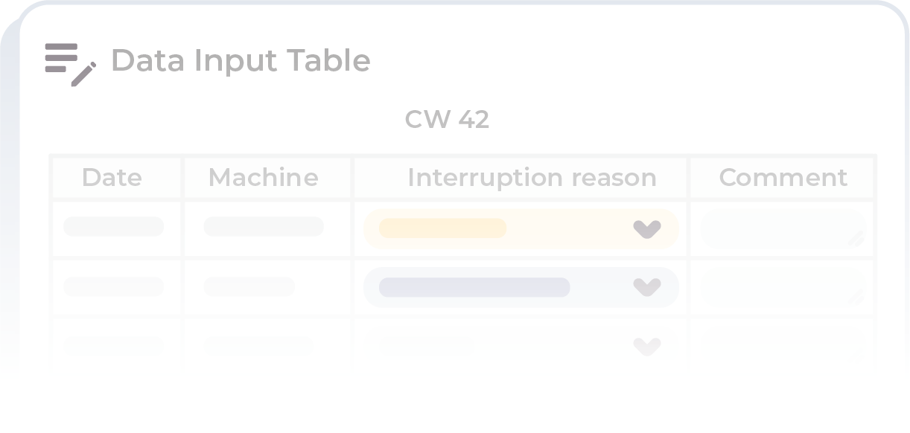Click the Data Input Table edit-list icon
Screen dimensions: 910x433
click(70, 64)
